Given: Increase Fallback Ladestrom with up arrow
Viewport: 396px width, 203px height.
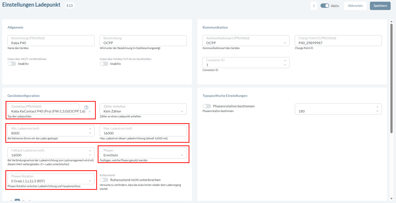Looking at the screenshot, I should pyautogui.click(x=90, y=151).
